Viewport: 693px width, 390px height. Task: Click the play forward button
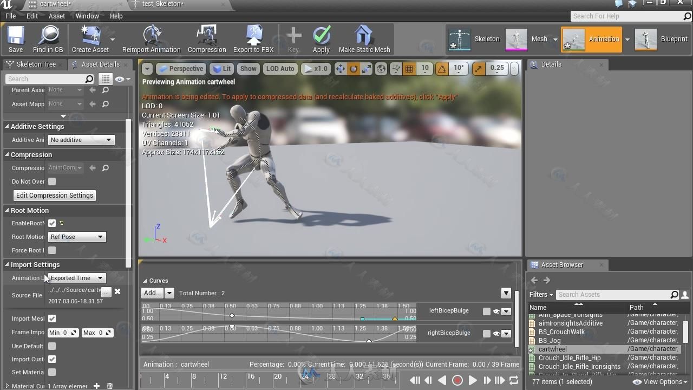click(x=472, y=380)
